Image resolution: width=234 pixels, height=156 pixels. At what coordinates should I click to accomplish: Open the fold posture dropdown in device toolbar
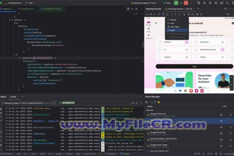(x=167, y=15)
